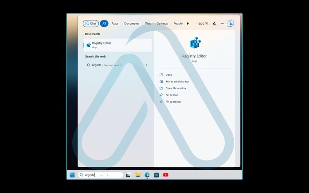Select the Documents filter tab
Image resolution: width=309 pixels, height=193 pixels.
pyautogui.click(x=132, y=24)
